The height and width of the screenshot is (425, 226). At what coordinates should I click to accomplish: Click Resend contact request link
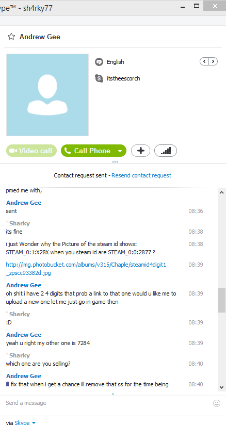(141, 175)
